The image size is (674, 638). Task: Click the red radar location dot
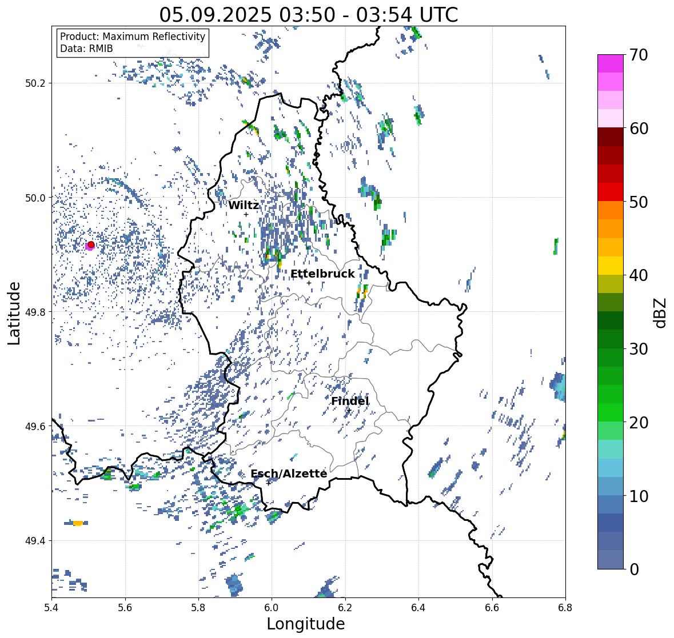click(91, 244)
